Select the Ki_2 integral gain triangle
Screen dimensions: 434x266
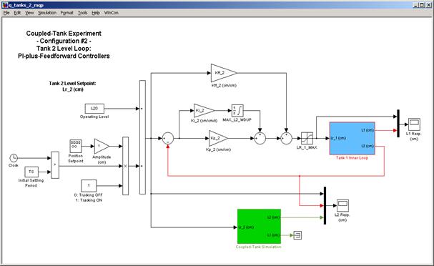point(204,110)
